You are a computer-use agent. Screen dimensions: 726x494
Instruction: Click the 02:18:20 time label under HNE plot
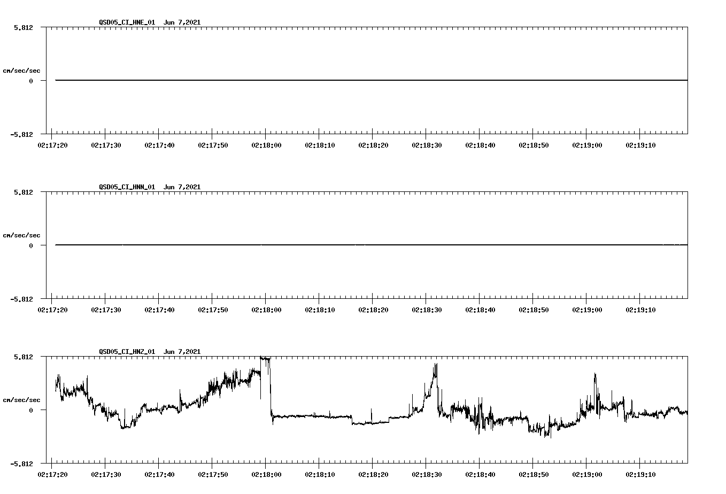tap(373, 145)
